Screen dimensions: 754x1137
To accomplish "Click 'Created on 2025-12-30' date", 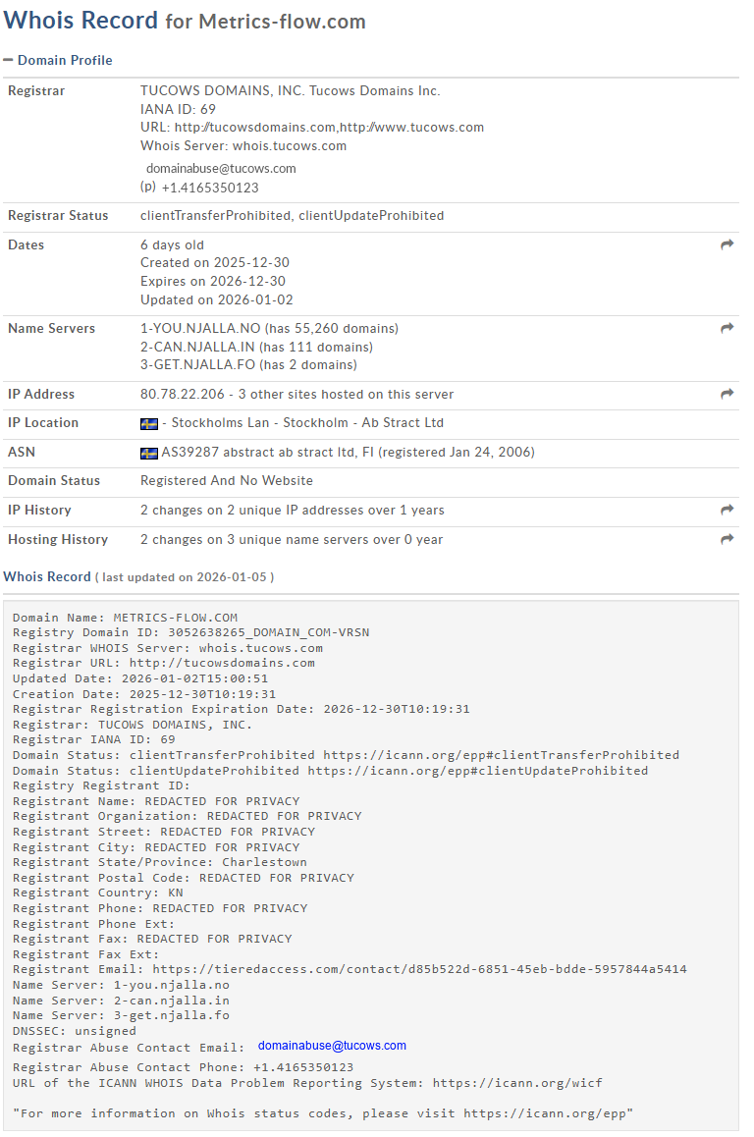I will (x=215, y=262).
